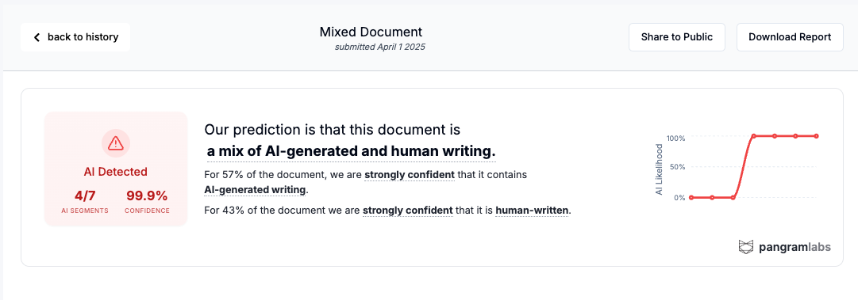858x300 pixels.
Task: Open Share to Public
Action: (677, 37)
